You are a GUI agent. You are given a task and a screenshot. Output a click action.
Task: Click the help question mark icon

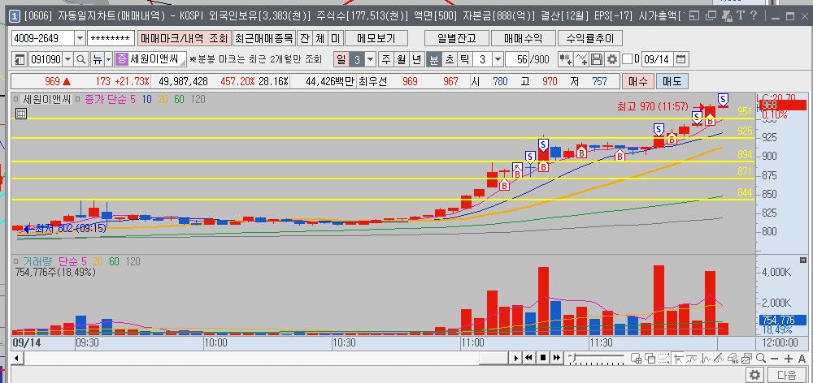coord(754,15)
